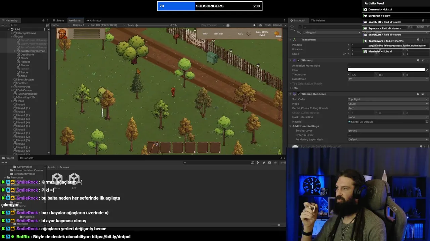
Task: Mute audio in the Game view
Action: point(255,25)
